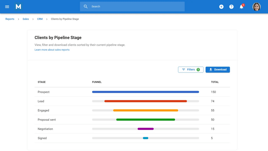This screenshot has width=268, height=151.
Task: Click the add plus icon
Action: 221,7
